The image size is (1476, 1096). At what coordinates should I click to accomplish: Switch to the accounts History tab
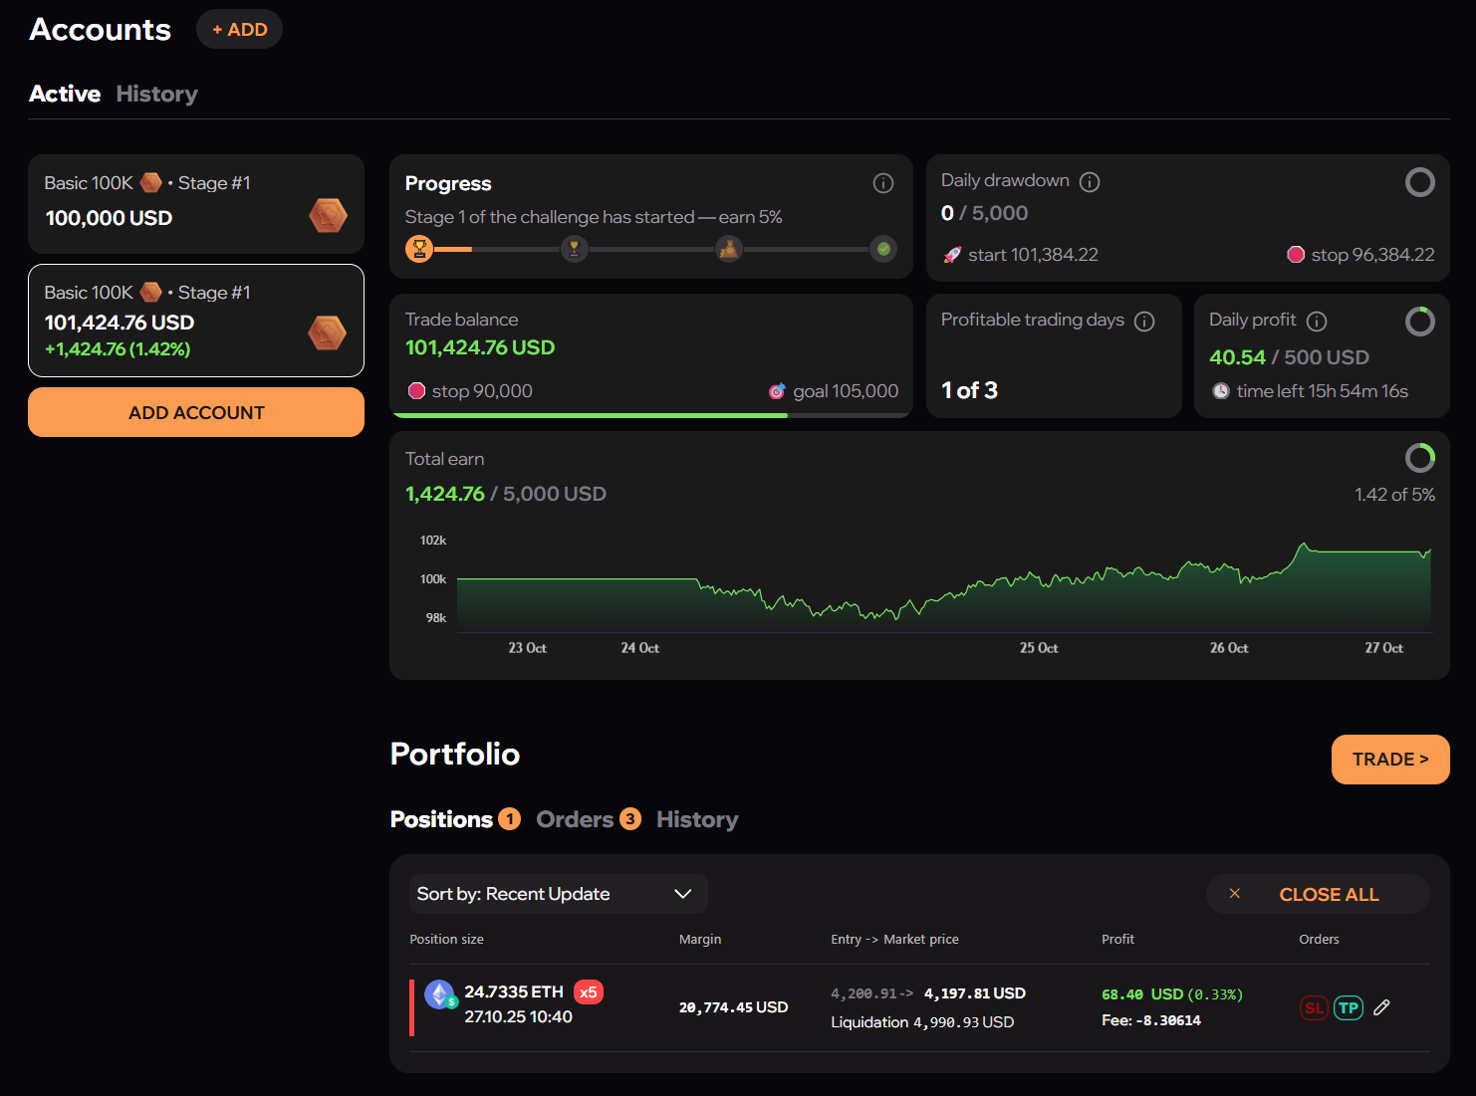(156, 94)
